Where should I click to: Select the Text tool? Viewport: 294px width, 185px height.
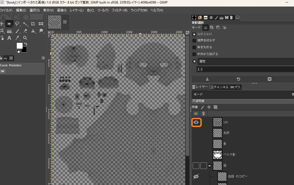[9, 38]
